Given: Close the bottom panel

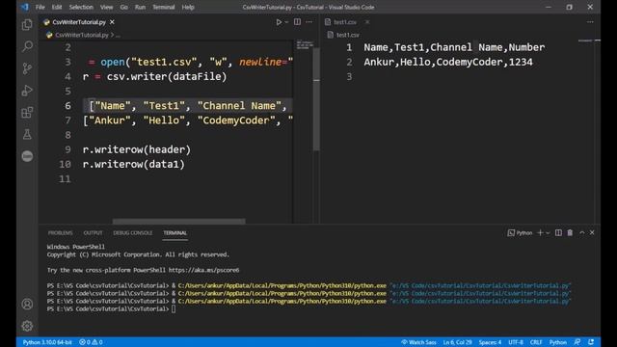Looking at the screenshot, I should 592,233.
